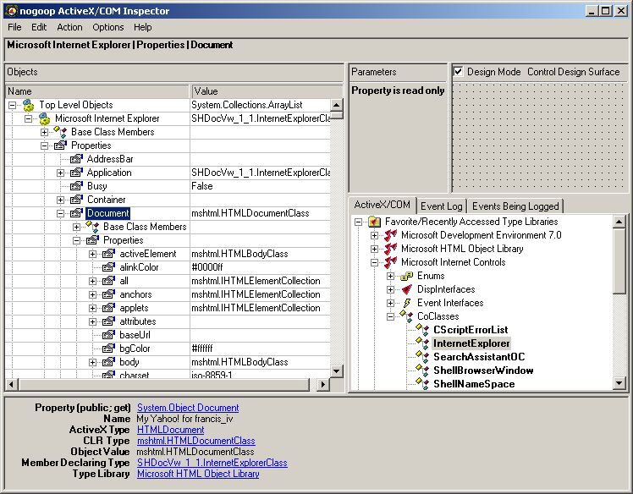The image size is (633, 494).
Task: Switch to the Event Log tab
Action: point(441,206)
